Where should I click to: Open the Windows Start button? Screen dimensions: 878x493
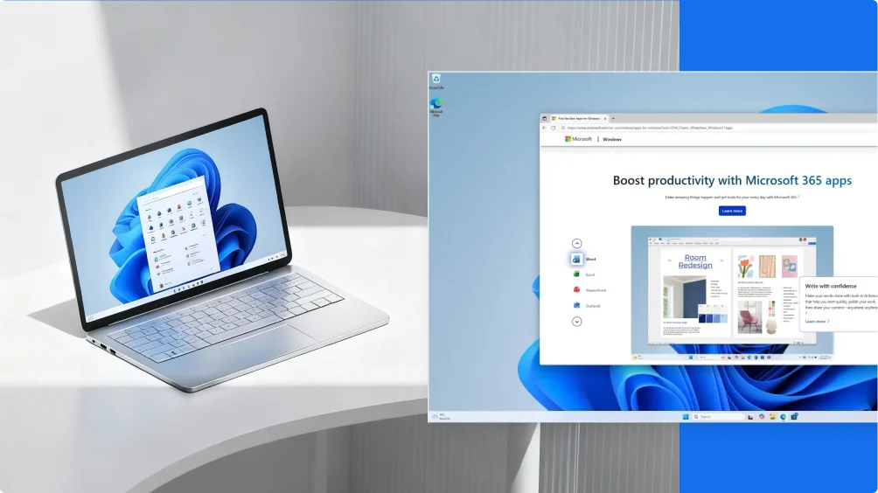coord(686,416)
